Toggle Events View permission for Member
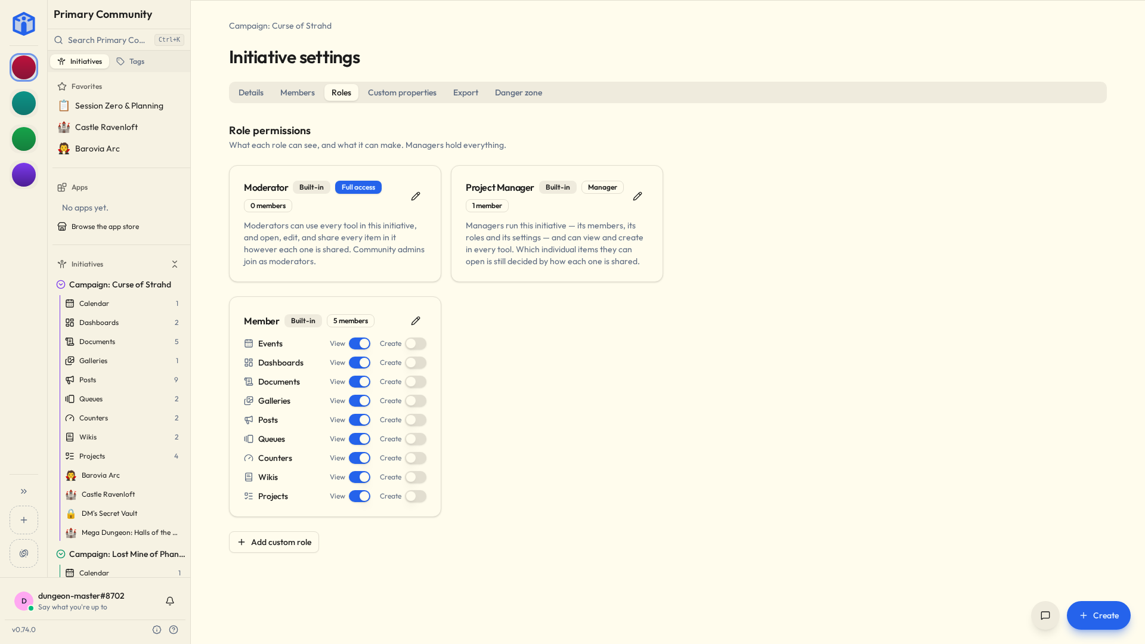Image resolution: width=1145 pixels, height=644 pixels. [x=360, y=343]
